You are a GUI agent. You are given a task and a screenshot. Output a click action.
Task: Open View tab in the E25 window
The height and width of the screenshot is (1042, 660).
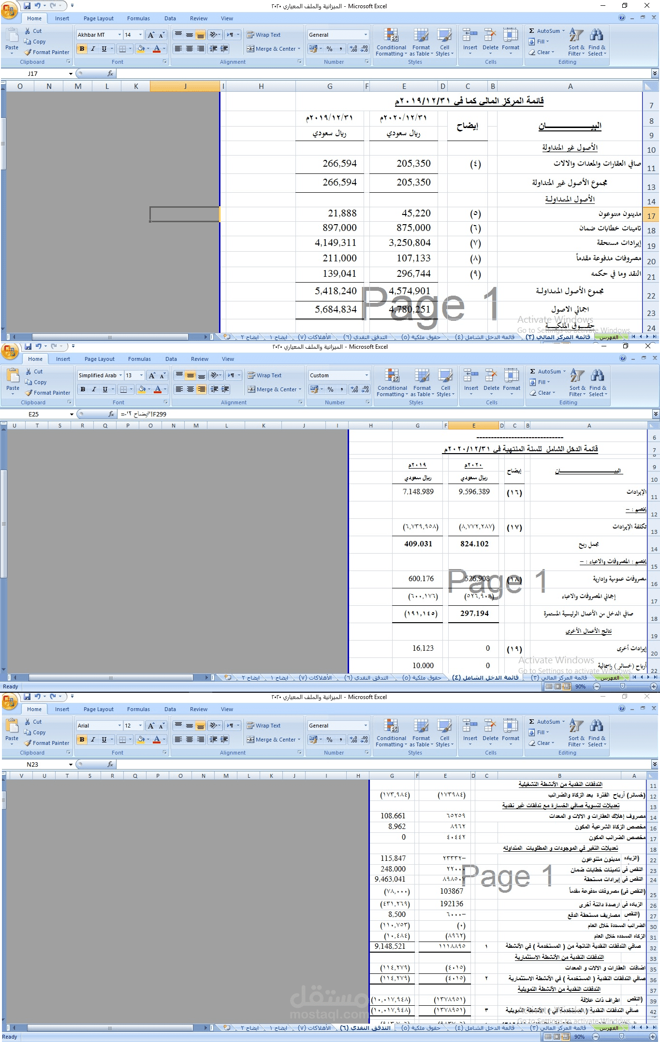228,359
